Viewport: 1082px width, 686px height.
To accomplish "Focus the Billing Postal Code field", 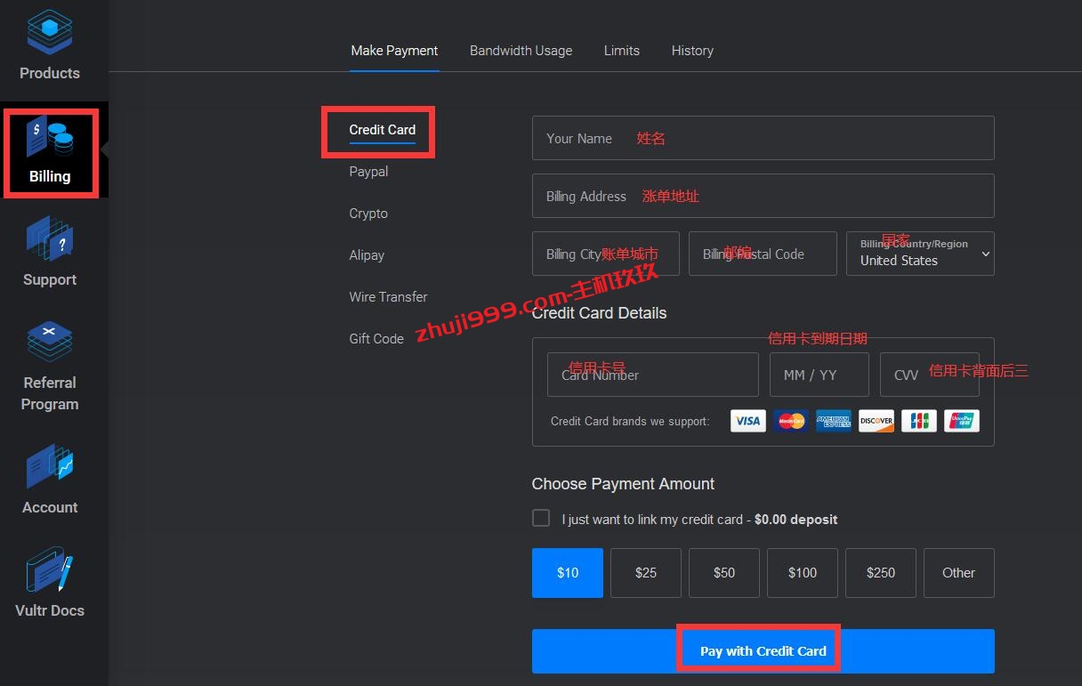I will 763,254.
